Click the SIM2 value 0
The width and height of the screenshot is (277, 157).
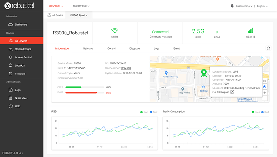[217, 32]
